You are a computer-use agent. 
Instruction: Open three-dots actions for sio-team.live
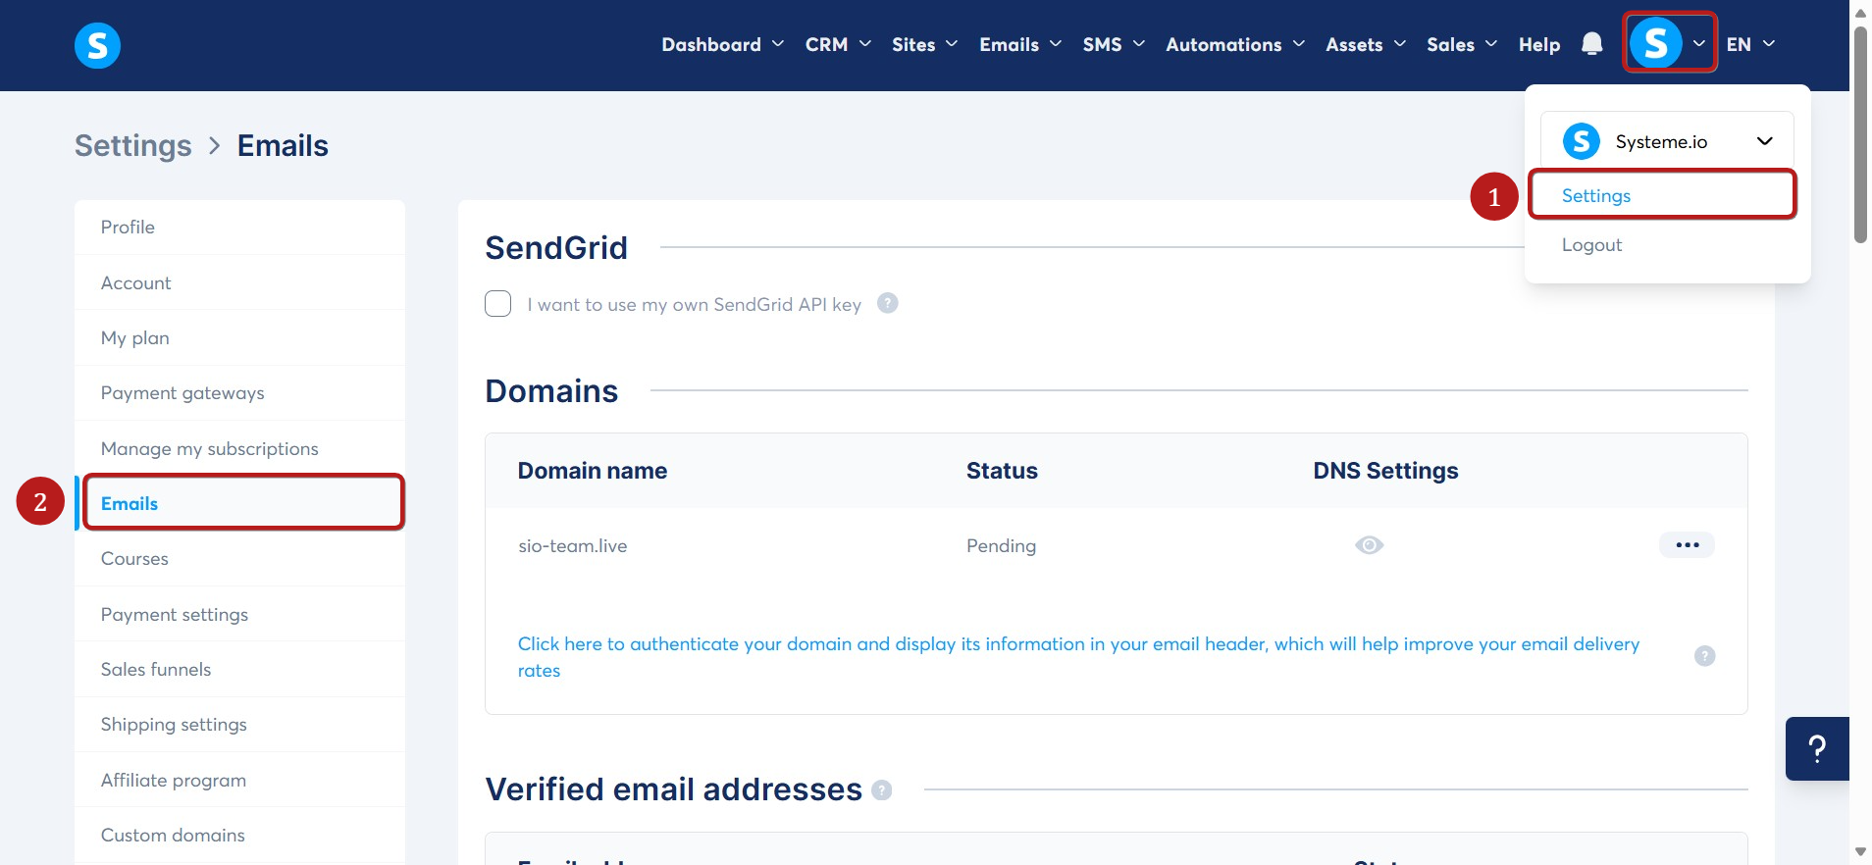pos(1687,545)
